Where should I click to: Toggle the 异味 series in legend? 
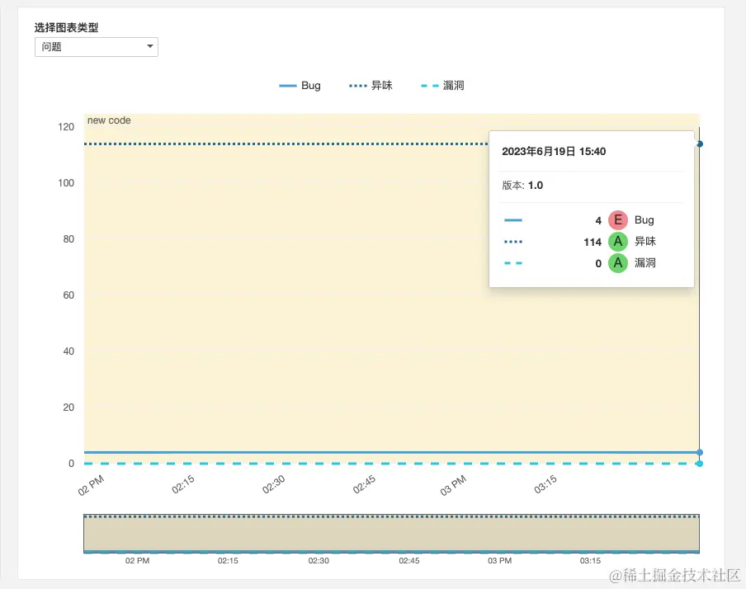[371, 86]
